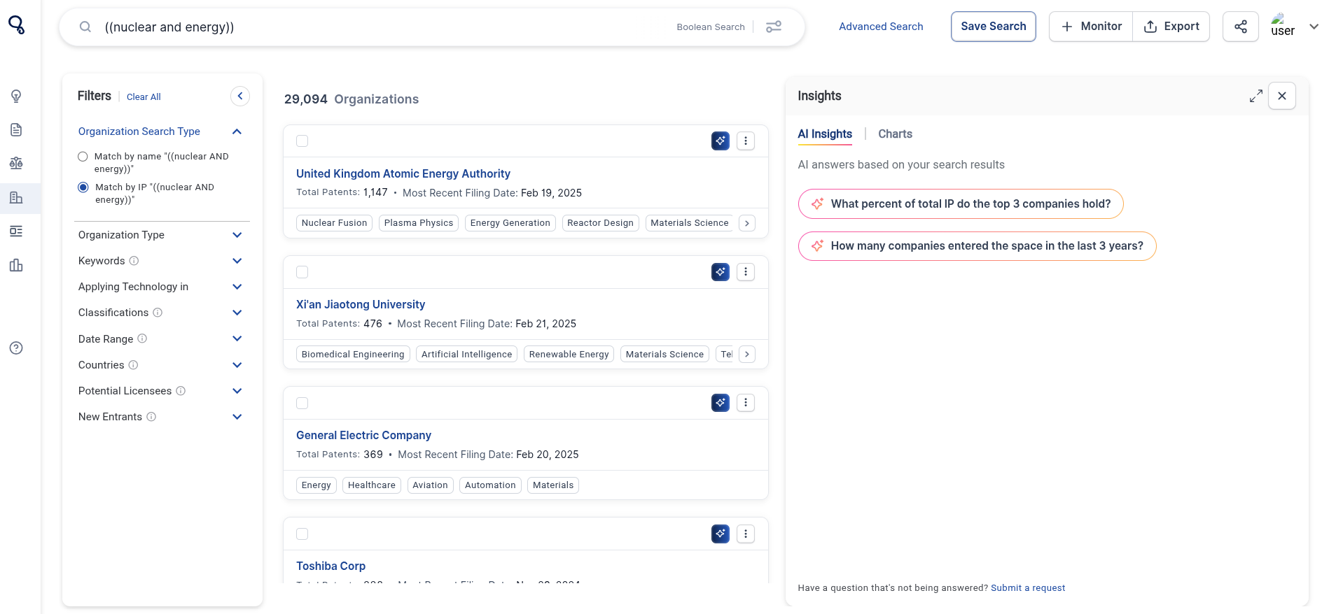
Task: Open AI insights for United Kingdom Atomic Energy Authority
Action: pos(721,141)
